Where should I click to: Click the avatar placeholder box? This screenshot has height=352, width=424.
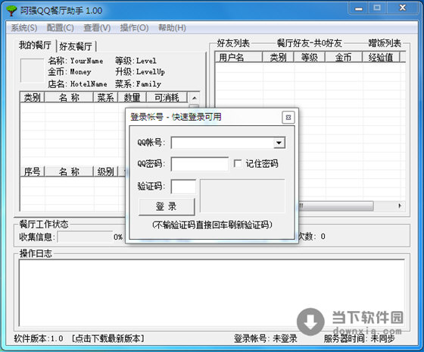point(32,71)
